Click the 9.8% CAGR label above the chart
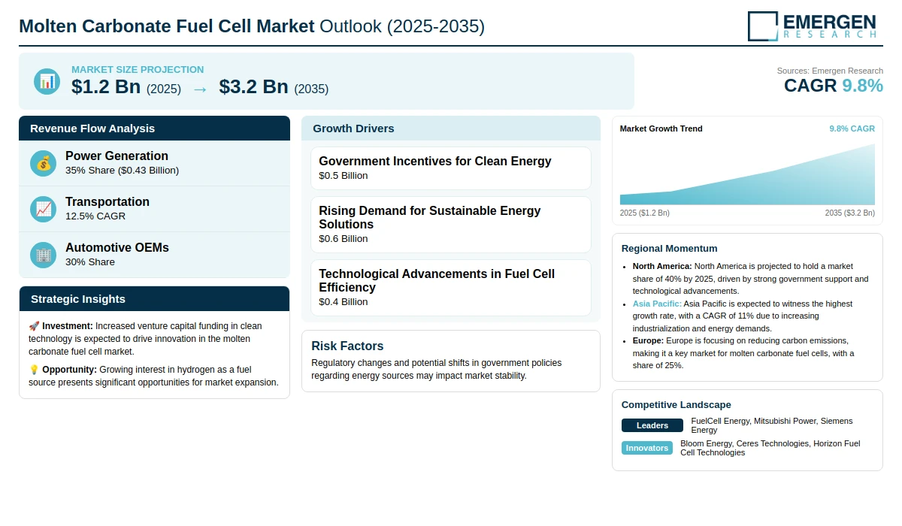Screen dimensions: 902x526 coord(852,128)
